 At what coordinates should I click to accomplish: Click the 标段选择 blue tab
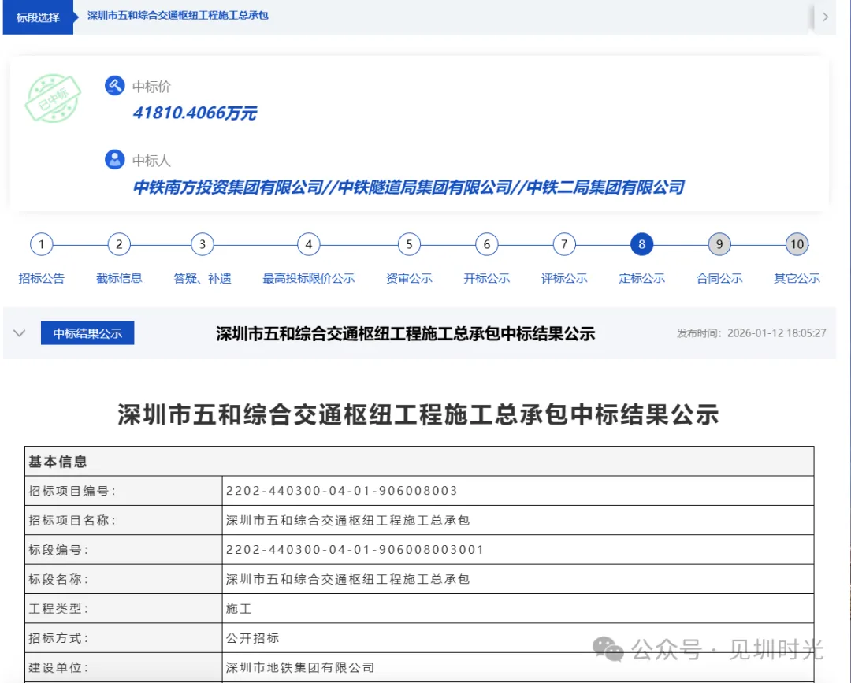pos(38,17)
